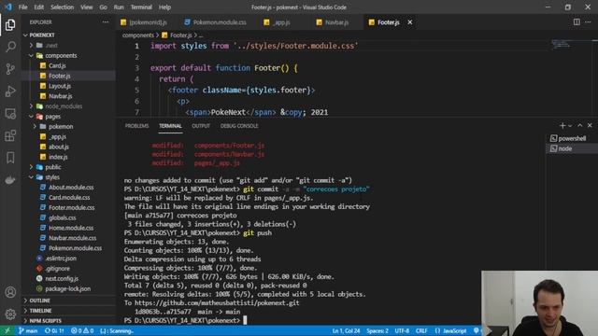Collapse the components folder
This screenshot has width=598, height=336.
31,55
